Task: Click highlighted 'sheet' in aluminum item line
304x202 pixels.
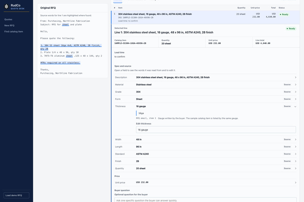Action: click(x=69, y=56)
